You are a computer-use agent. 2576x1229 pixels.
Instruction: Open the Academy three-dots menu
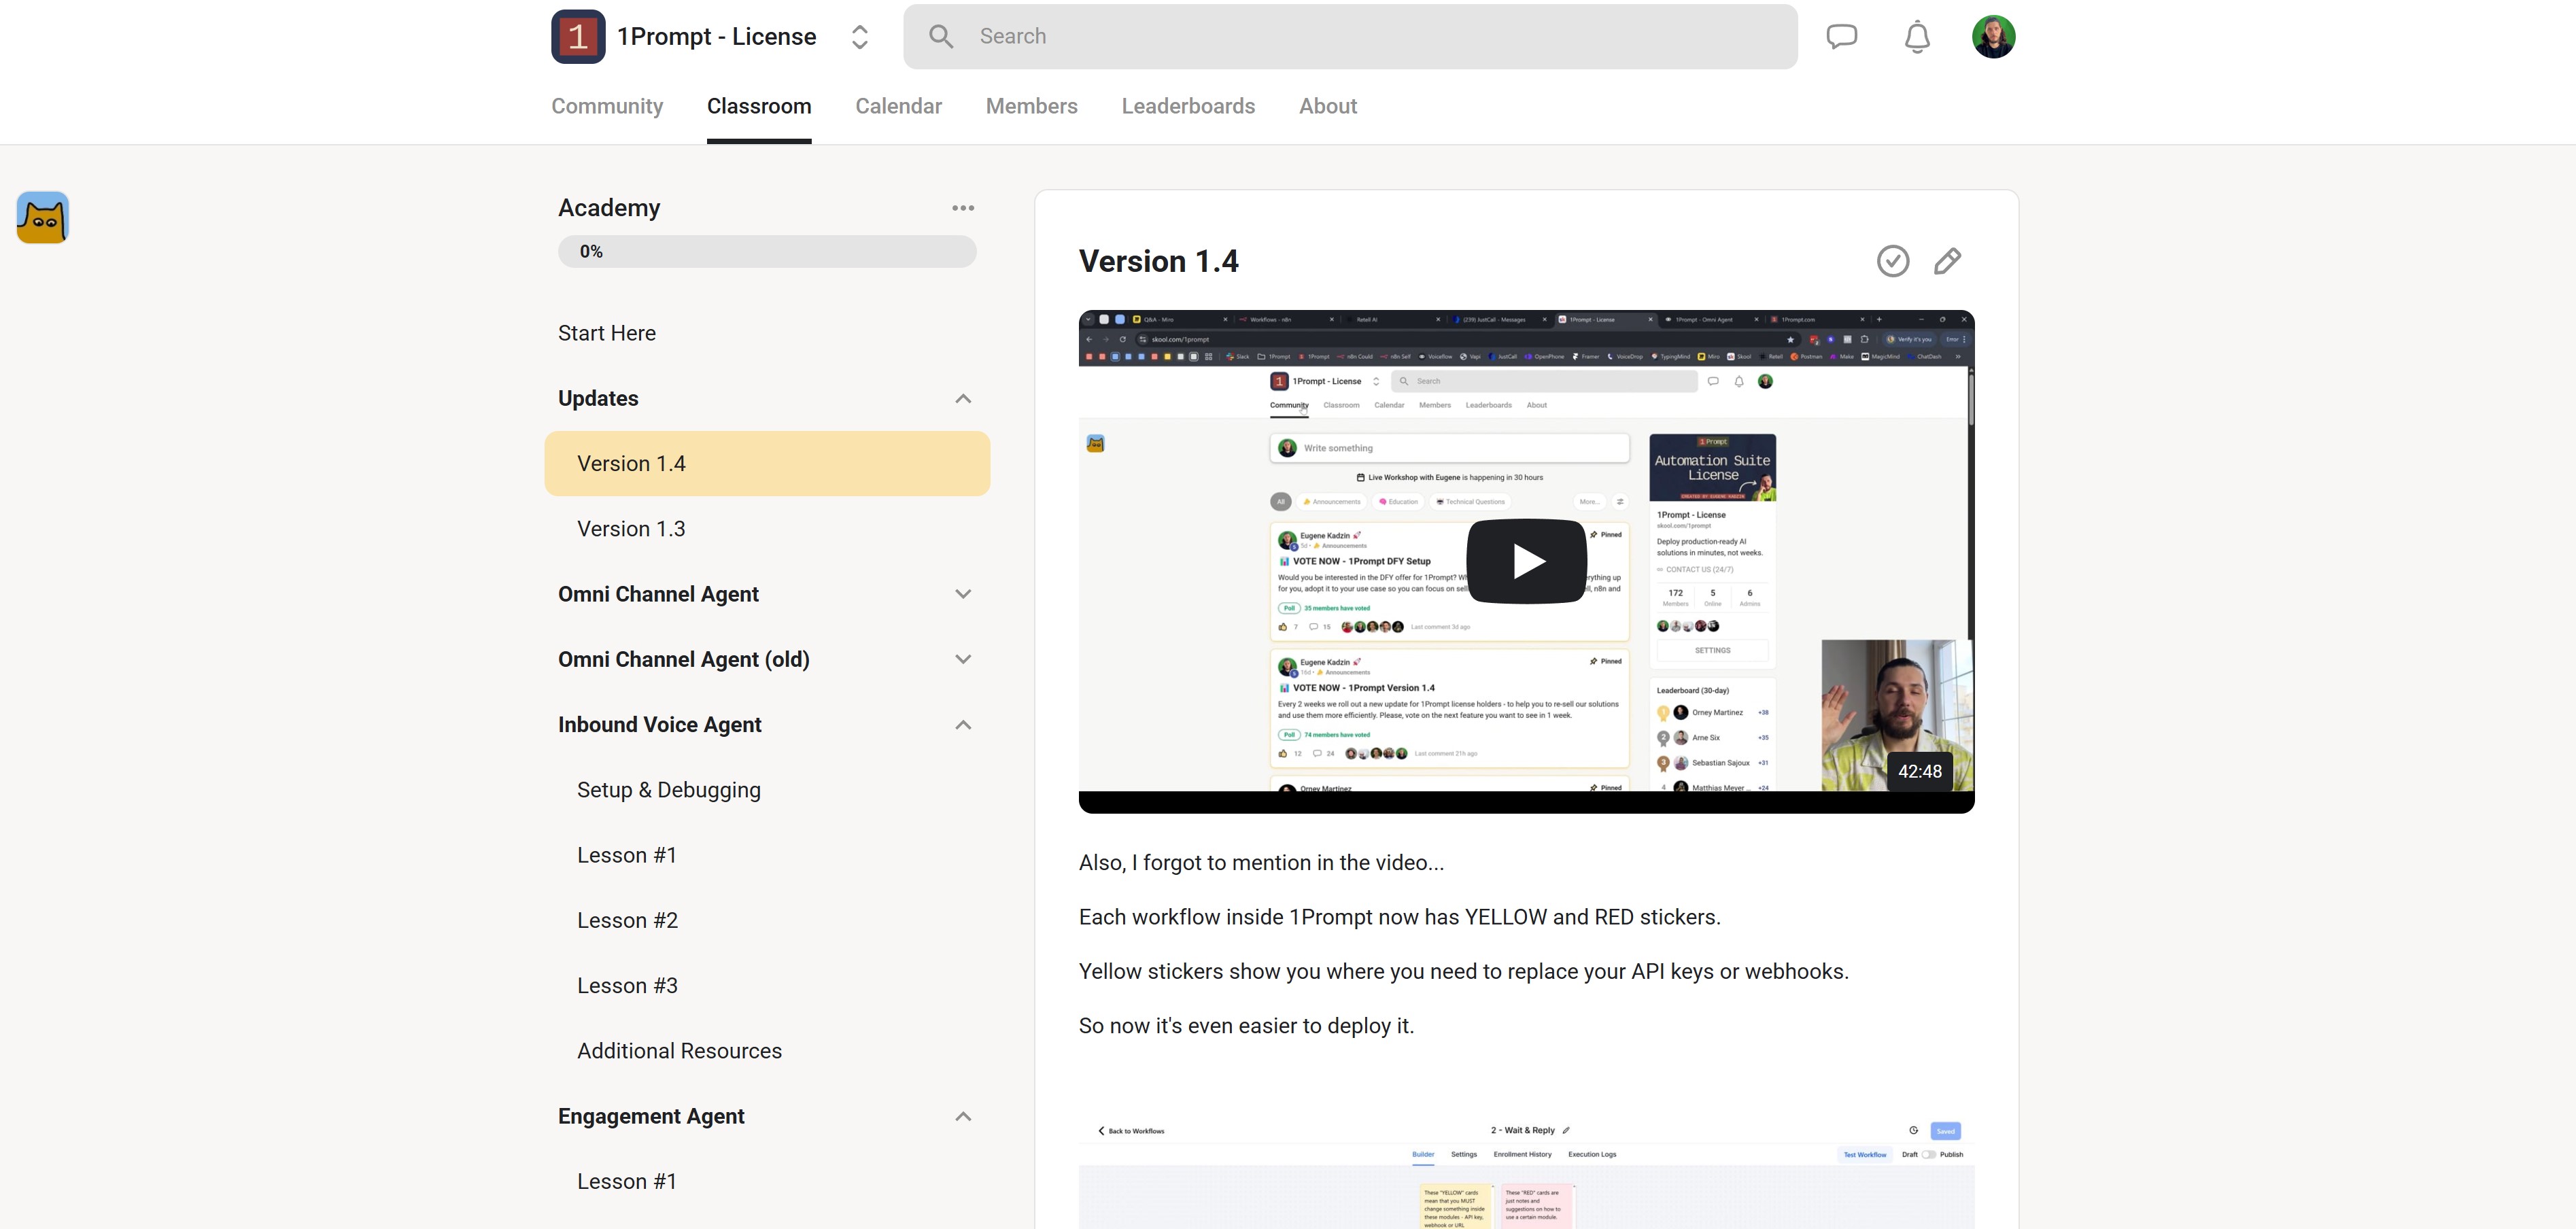point(962,208)
